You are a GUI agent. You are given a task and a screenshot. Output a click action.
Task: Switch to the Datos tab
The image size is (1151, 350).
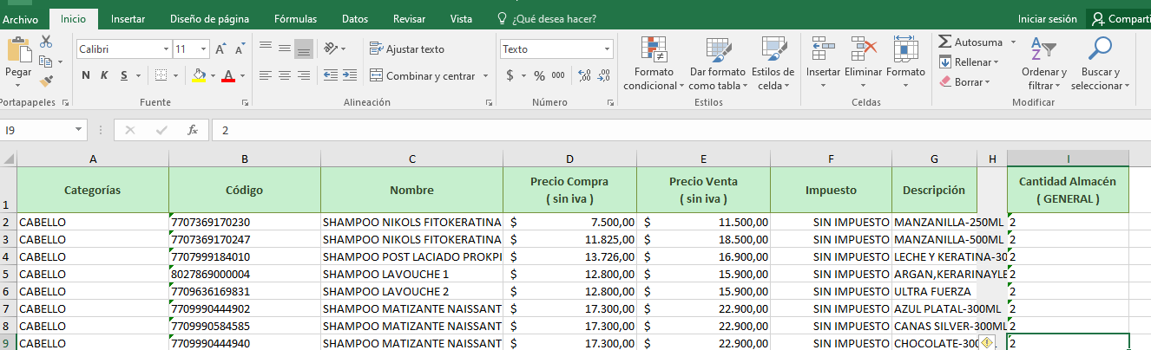tap(355, 19)
